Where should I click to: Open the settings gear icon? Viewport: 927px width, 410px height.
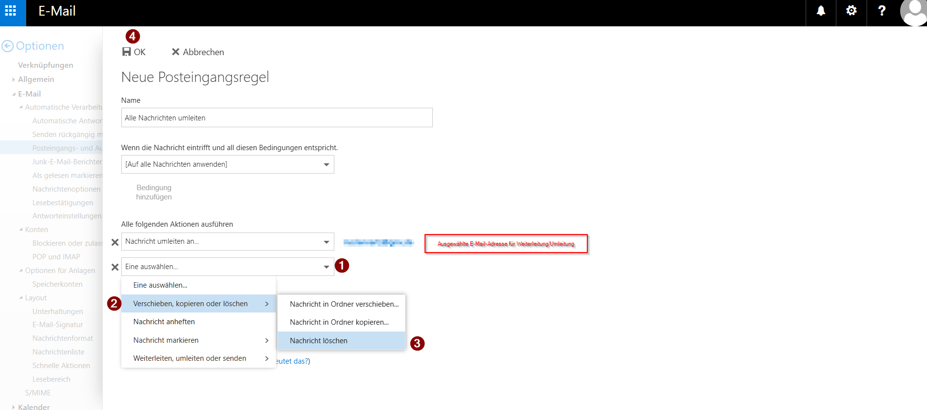[851, 11]
